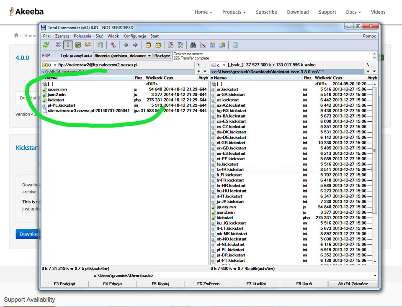This screenshot has height=307, width=402.
Task: Click the Rozłącz disconnect button
Action: point(162,56)
